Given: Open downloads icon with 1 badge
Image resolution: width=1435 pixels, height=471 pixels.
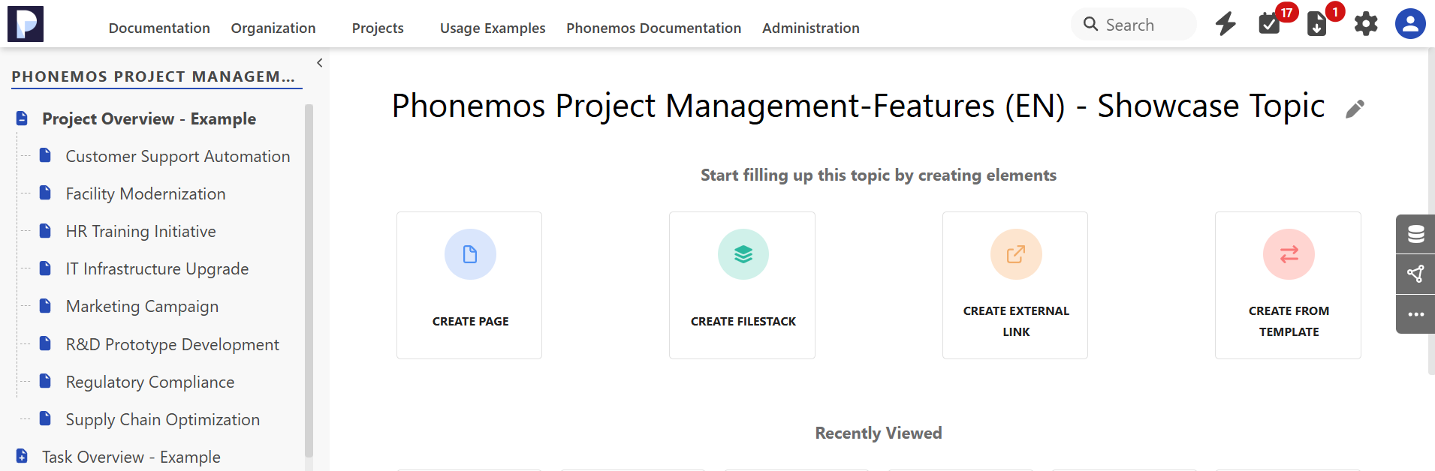Looking at the screenshot, I should click(1317, 24).
